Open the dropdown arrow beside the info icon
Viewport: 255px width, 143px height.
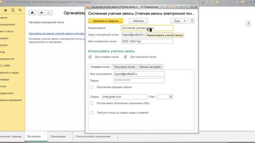pyautogui.click(x=246, y=2)
